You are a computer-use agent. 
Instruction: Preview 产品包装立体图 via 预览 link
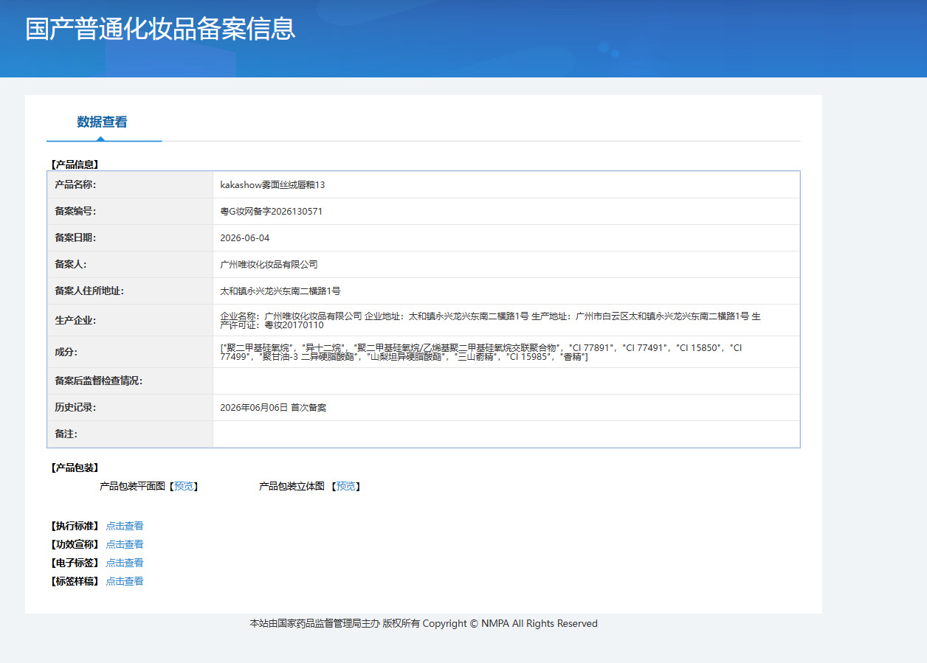coord(345,487)
